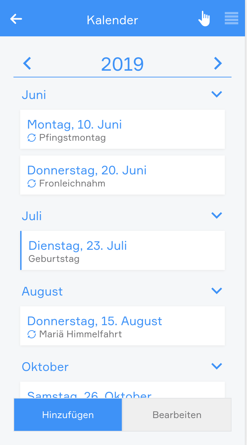Tap the hand pointer icon
Image resolution: width=247 pixels, height=445 pixels.
click(204, 19)
